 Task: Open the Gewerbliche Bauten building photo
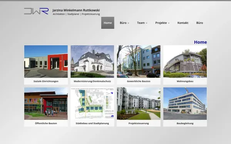click(x=139, y=61)
